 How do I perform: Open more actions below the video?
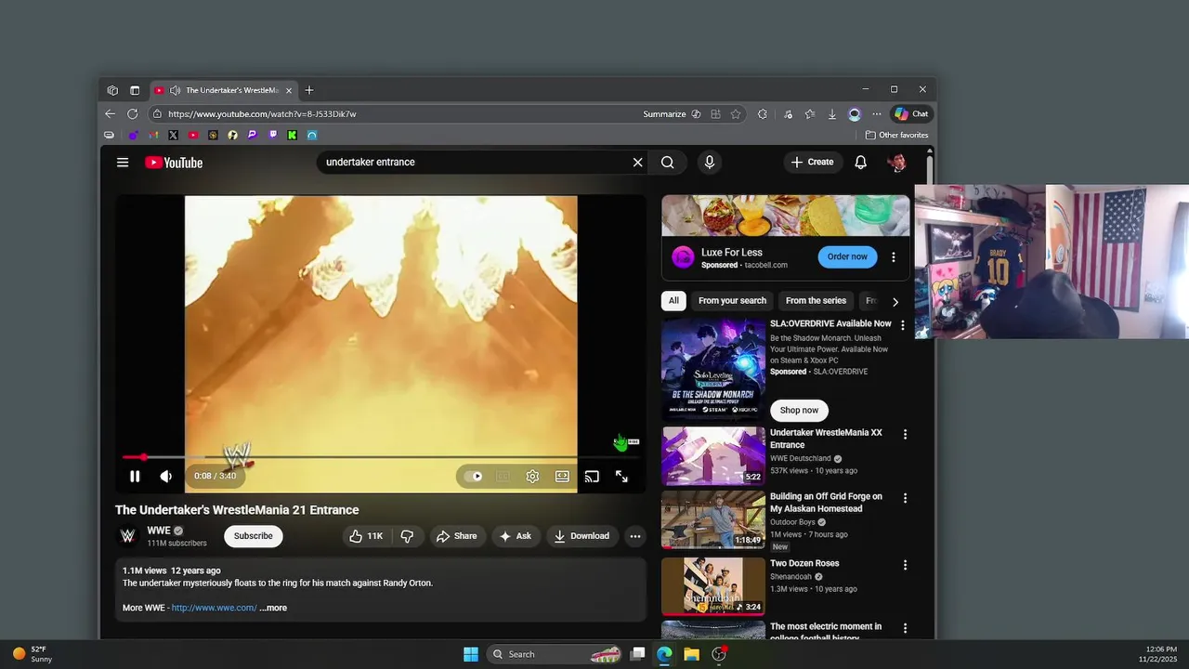coord(635,536)
